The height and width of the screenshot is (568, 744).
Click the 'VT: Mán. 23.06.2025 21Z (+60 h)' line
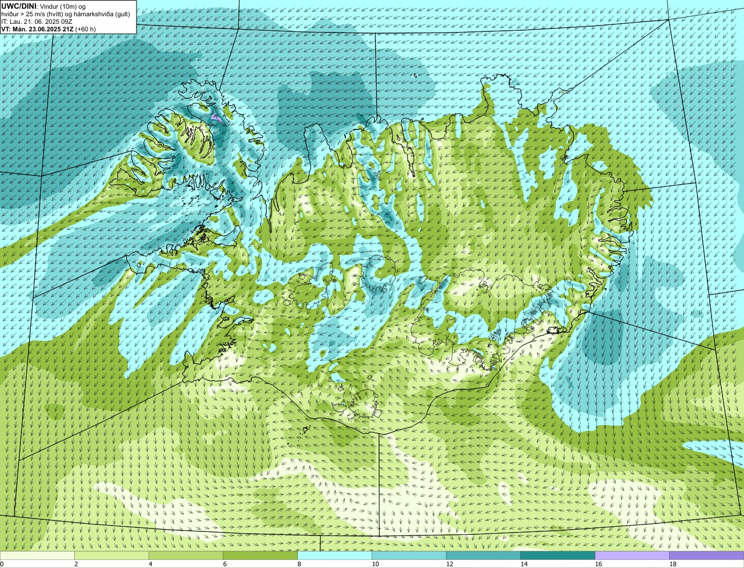click(48, 28)
